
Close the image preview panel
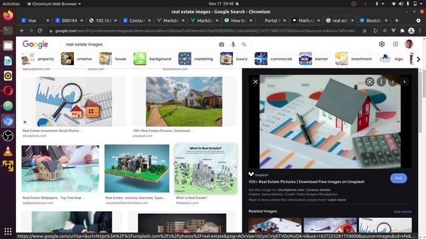256,82
